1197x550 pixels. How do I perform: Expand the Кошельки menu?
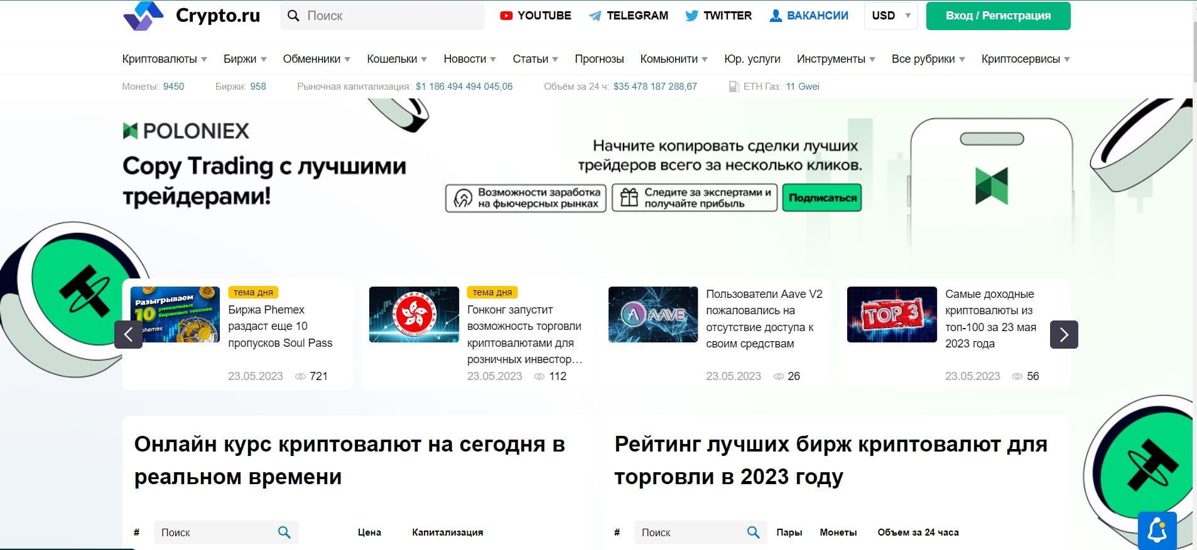397,59
